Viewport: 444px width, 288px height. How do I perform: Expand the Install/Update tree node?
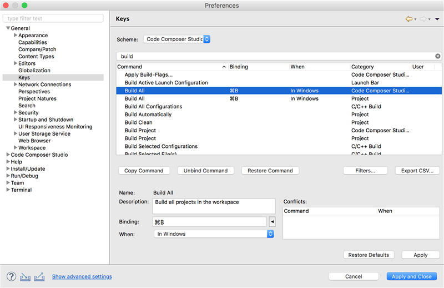click(8, 168)
